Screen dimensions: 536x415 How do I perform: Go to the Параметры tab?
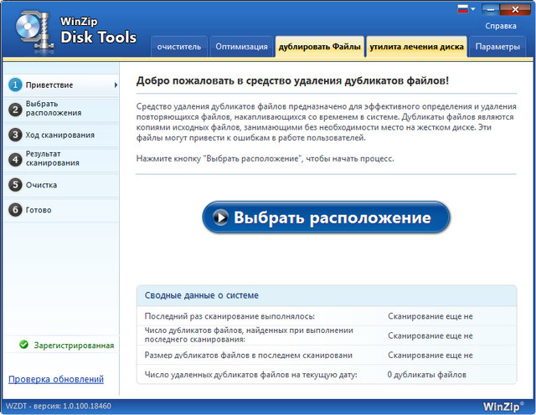pos(497,47)
